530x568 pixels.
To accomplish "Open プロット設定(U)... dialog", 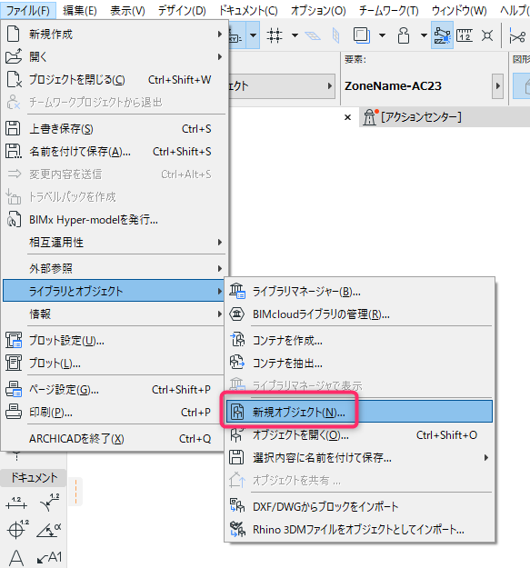I will [115, 341].
